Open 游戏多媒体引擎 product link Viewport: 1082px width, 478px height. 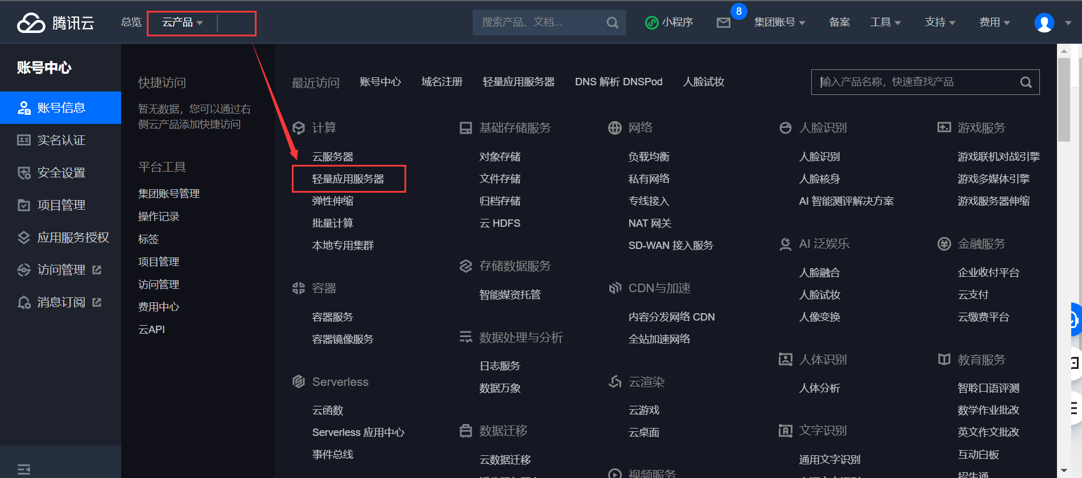(994, 179)
